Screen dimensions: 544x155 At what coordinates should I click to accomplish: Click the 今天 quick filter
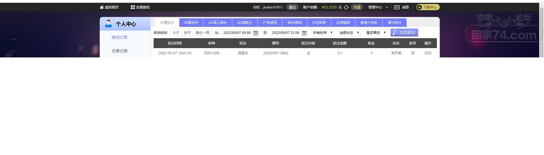click(x=176, y=33)
